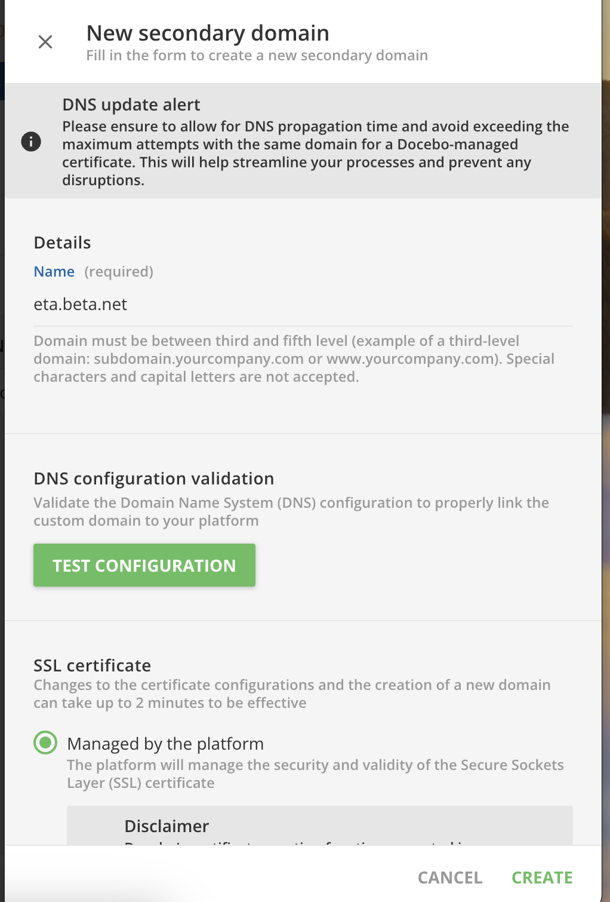Run the TEST CONFIGURATION check
Screen dimensions: 610x902
(x=144, y=565)
